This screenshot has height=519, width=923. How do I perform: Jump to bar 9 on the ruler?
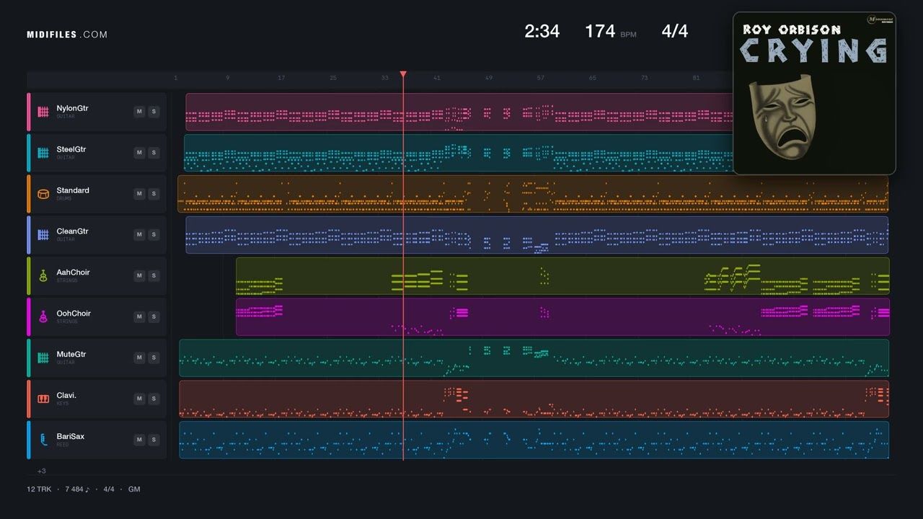227,78
